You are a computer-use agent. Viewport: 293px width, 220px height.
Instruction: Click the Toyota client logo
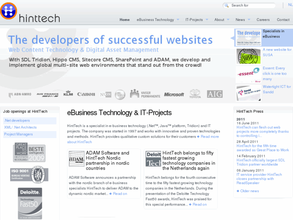[x=195, y=94]
